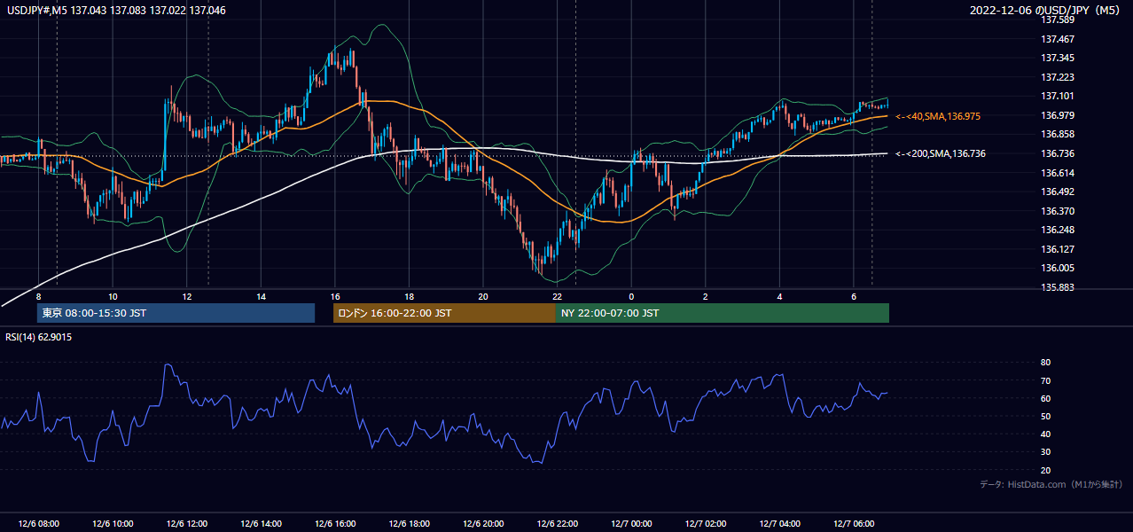The image size is (1133, 532).
Task: Click hour label 10 under price chart
Action: click(x=113, y=296)
